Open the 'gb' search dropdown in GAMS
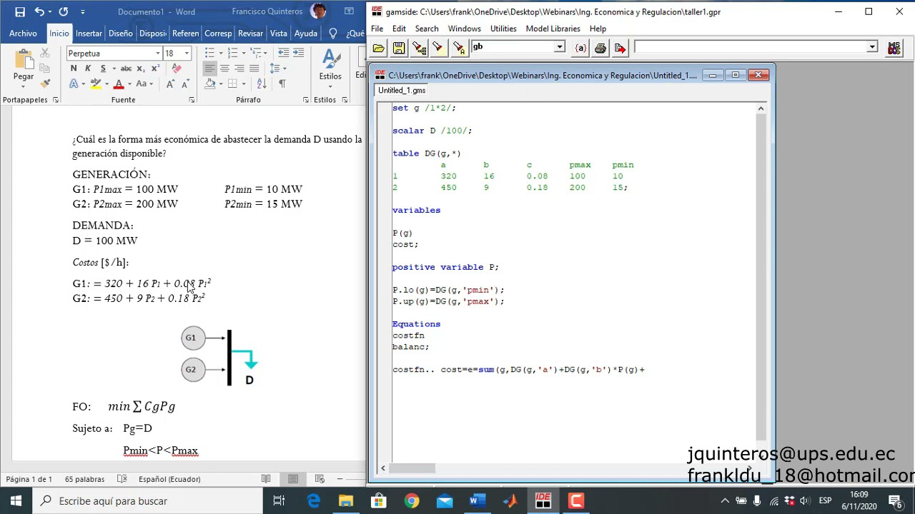The width and height of the screenshot is (915, 514). 560,47
